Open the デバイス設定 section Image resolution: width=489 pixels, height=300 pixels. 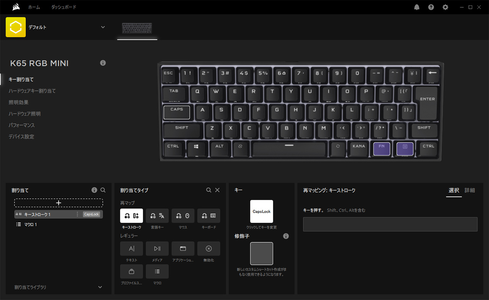[21, 137]
